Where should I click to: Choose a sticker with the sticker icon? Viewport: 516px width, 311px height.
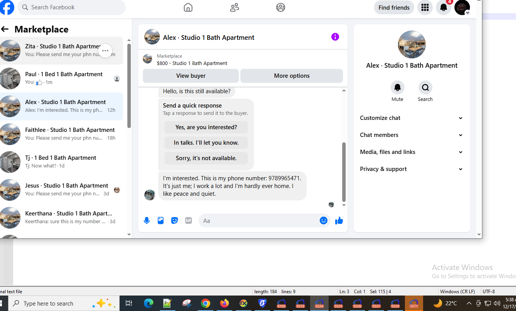pyautogui.click(x=175, y=220)
